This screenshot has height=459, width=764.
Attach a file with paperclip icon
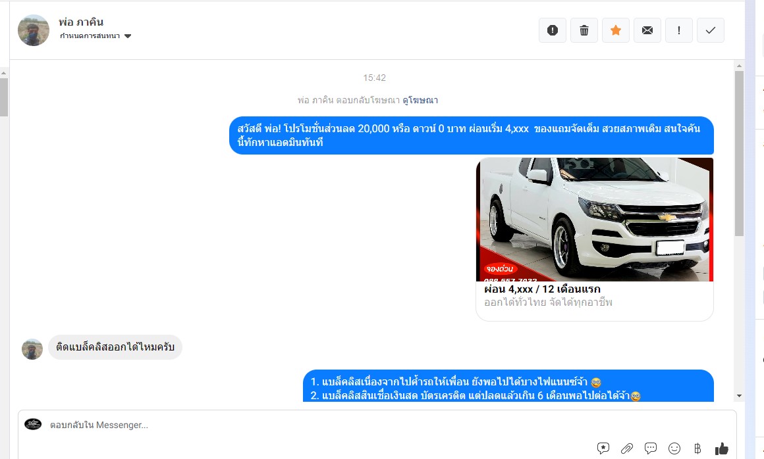point(626,448)
